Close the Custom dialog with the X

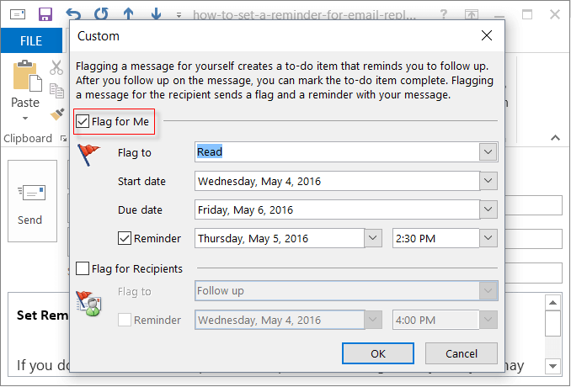point(487,35)
